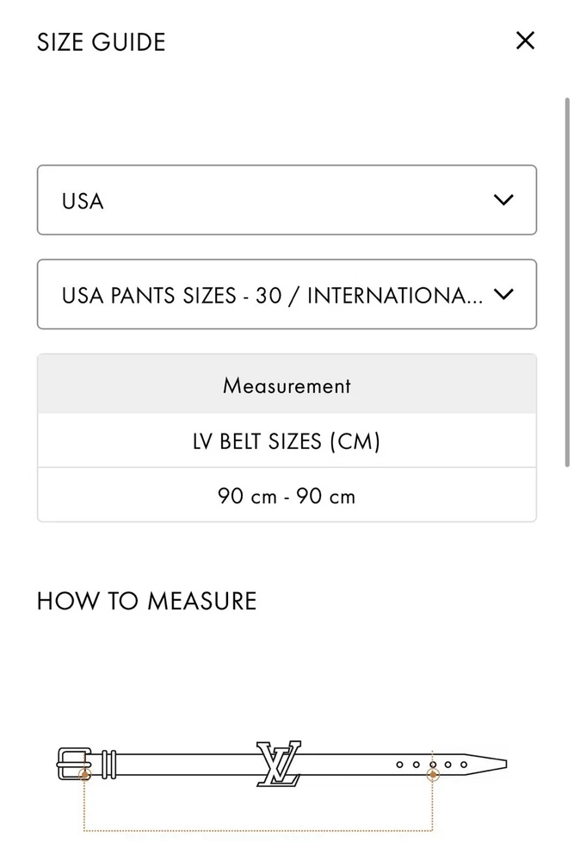Click the belt buckle in the diagram
574x862 pixels.
point(71,763)
